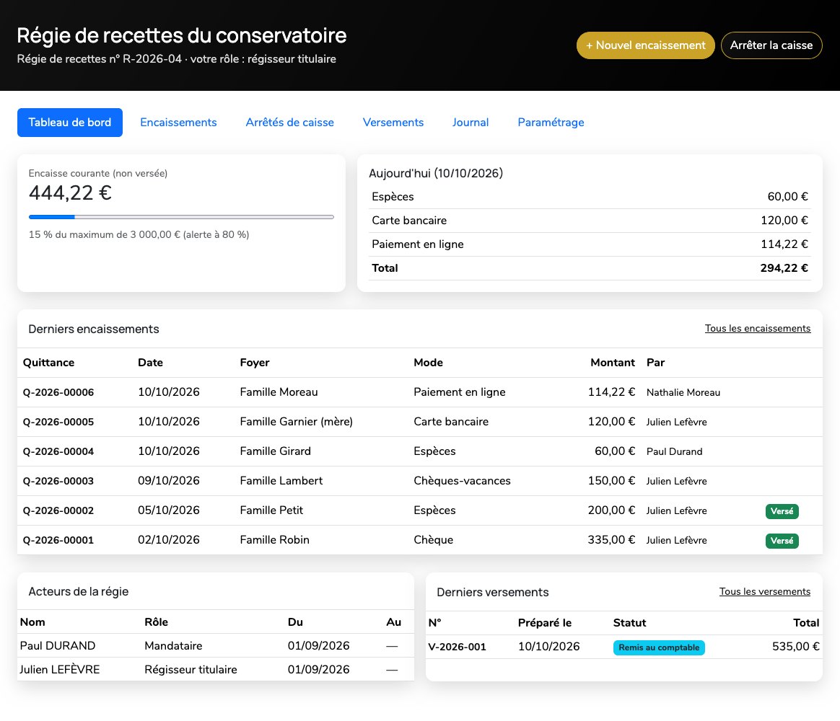
Task: Click Régisseur titulaire role cell
Action: point(191,670)
